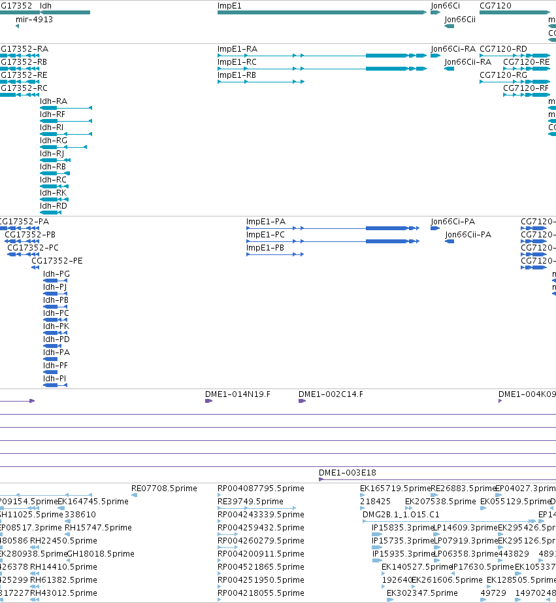The width and height of the screenshot is (556, 603).
Task: Click transcript Idh-RI label
Action: click(x=52, y=128)
